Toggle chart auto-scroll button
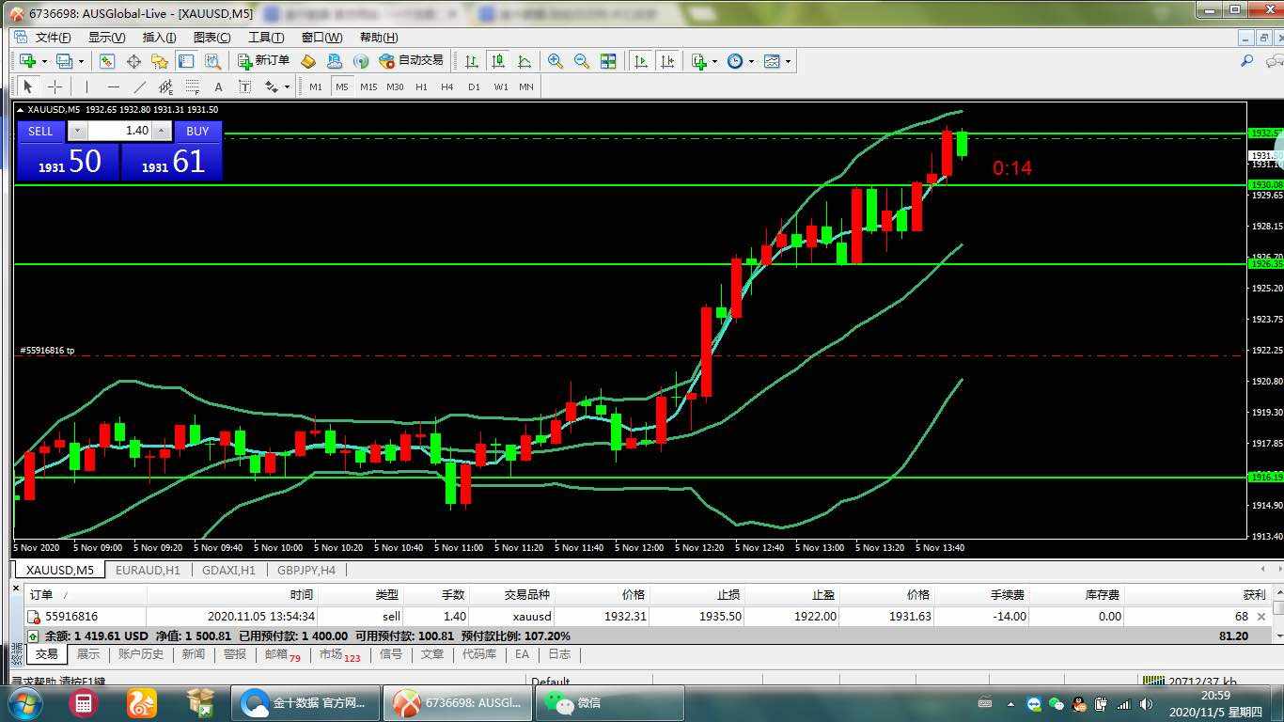This screenshot has width=1284, height=722. pyautogui.click(x=641, y=61)
